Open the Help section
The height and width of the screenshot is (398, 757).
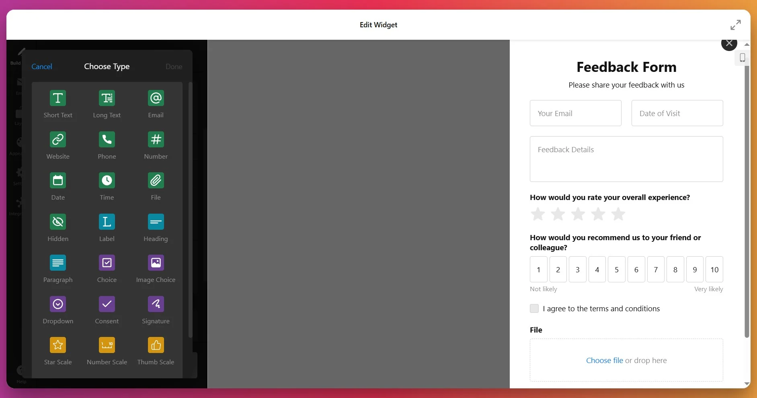coord(21,373)
